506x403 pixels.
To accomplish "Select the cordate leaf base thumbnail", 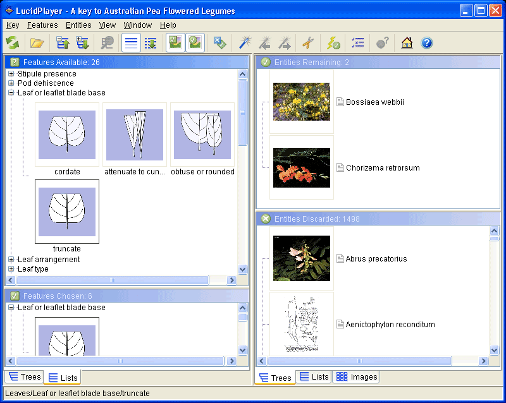I will [67, 135].
